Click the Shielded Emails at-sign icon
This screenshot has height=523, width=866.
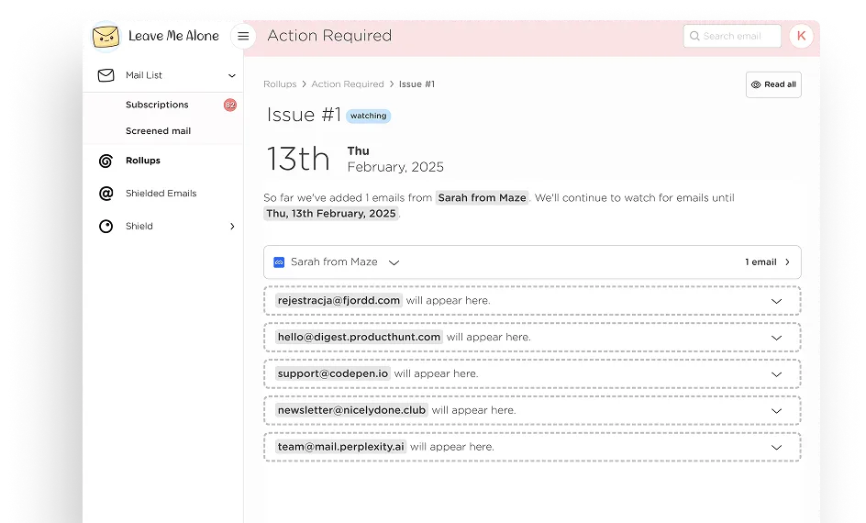coord(106,194)
